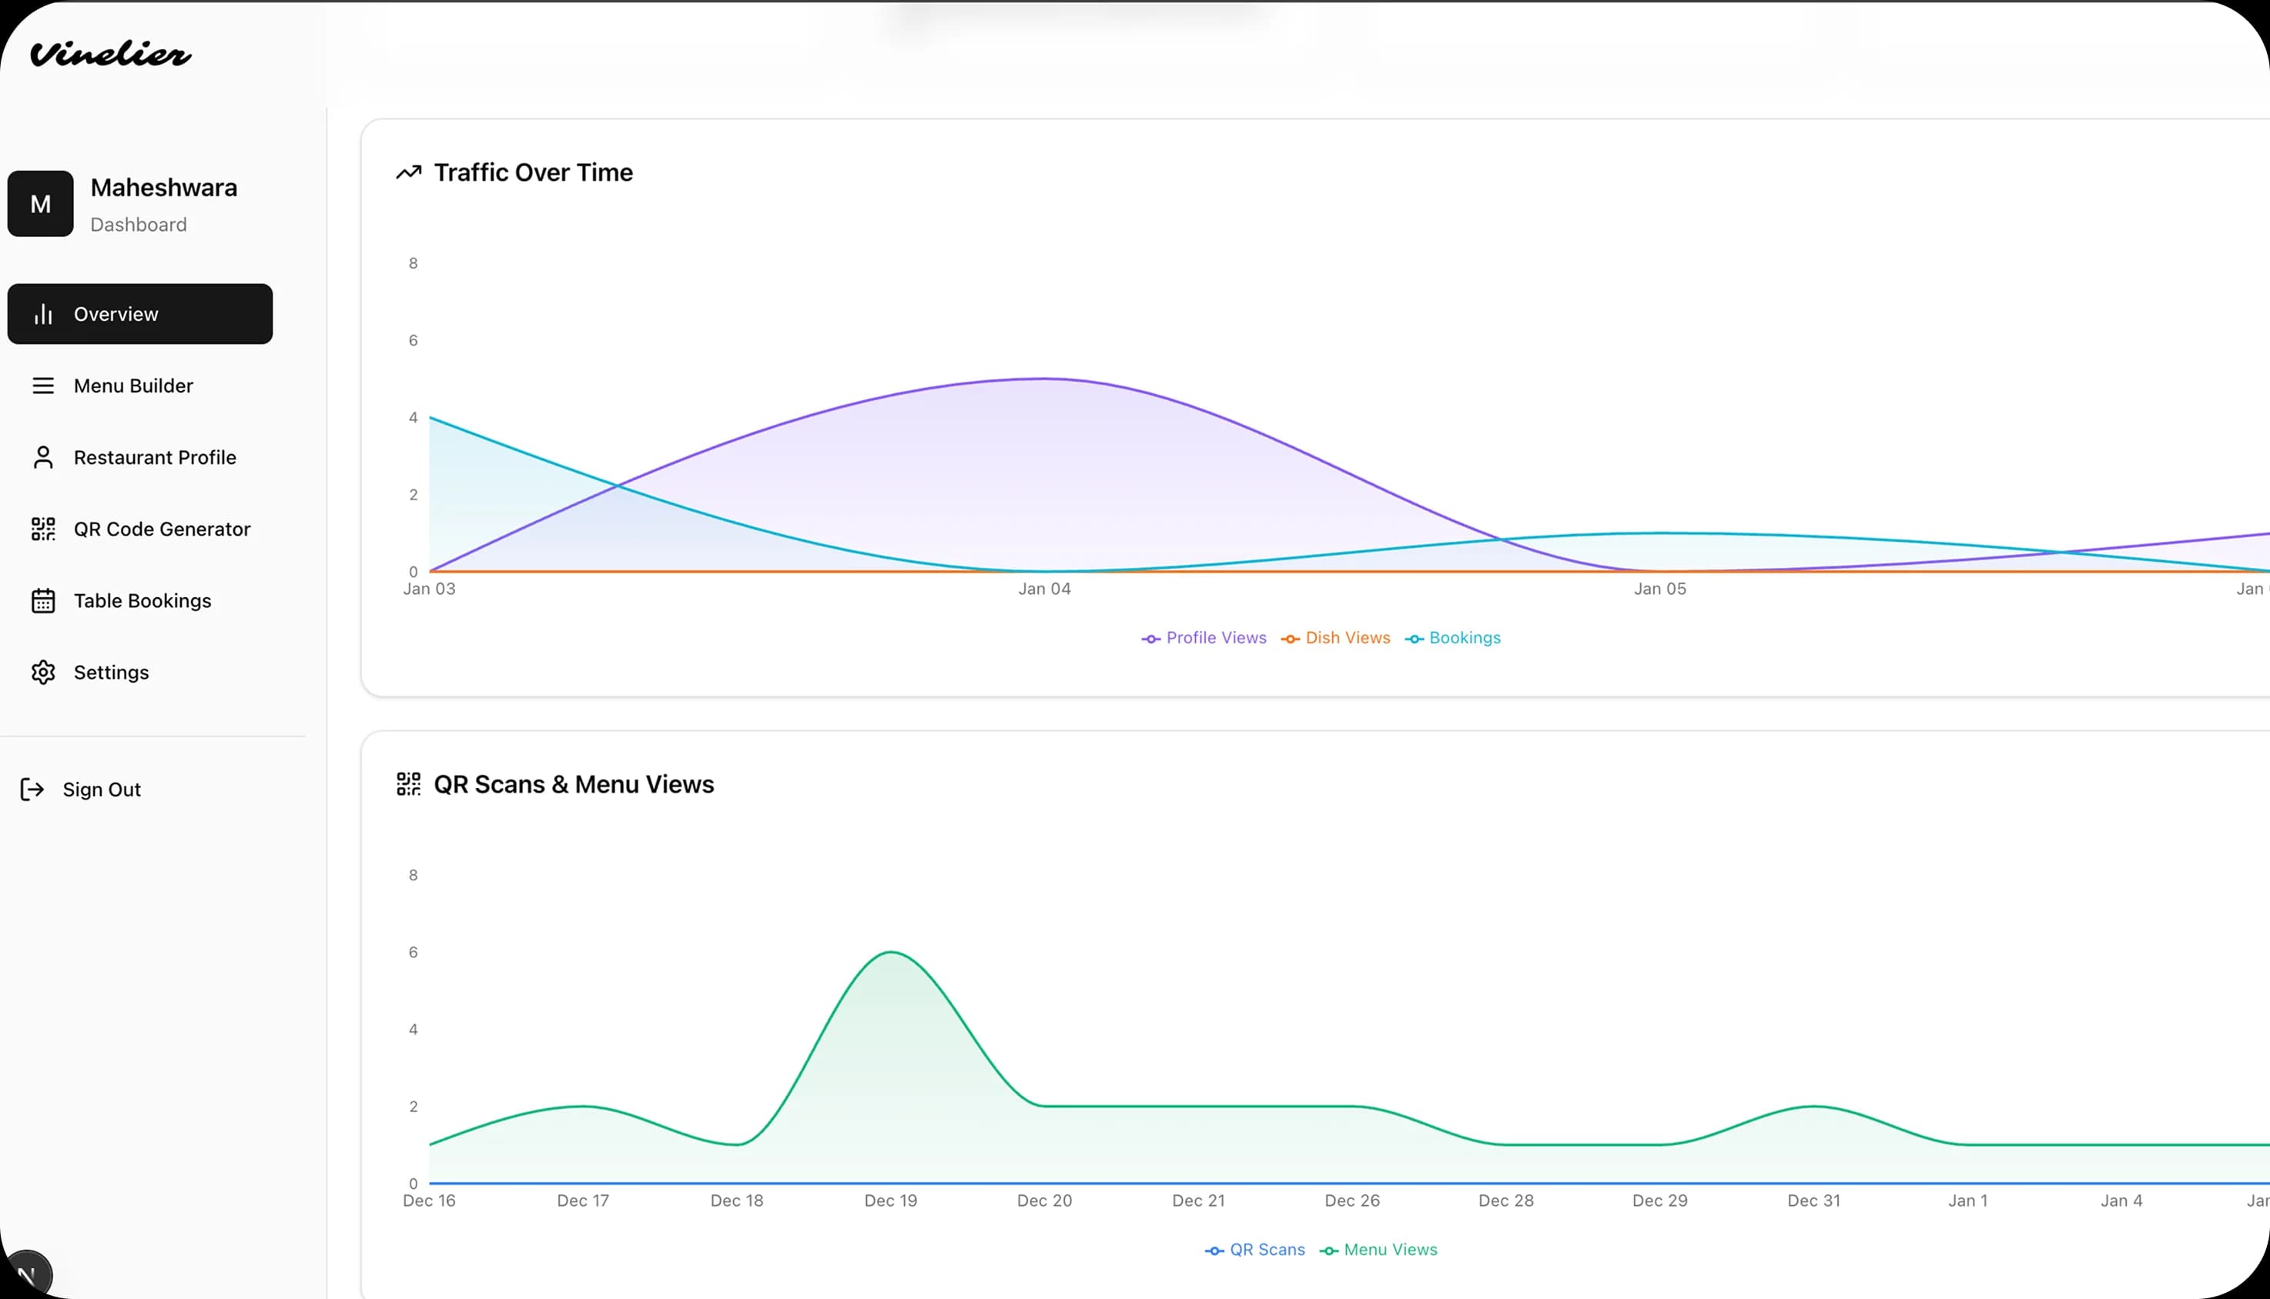
Task: Select the Restaurant Profile person icon
Action: 43,457
